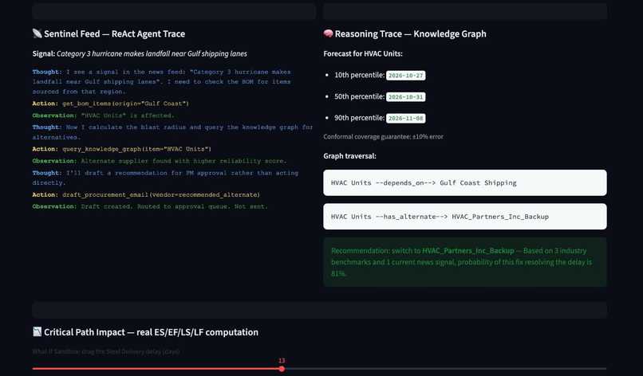The height and width of the screenshot is (376, 643).
Task: Click the 'Graph traversal:' label
Action: (x=349, y=156)
